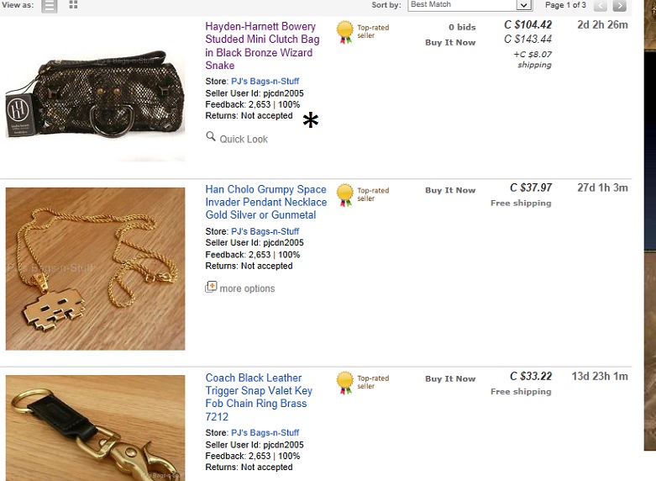
Task: Click the Coach key fob thumbnail
Action: click(x=95, y=429)
